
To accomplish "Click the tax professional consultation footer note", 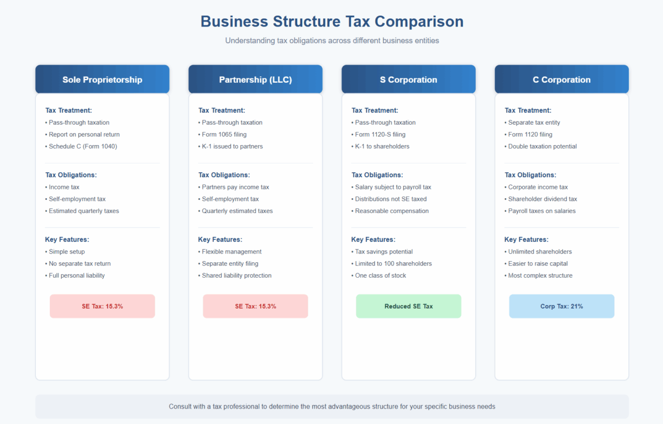I will [331, 406].
